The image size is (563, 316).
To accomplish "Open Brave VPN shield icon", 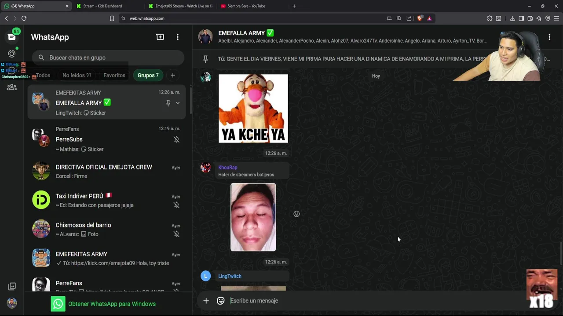I will tap(548, 18).
